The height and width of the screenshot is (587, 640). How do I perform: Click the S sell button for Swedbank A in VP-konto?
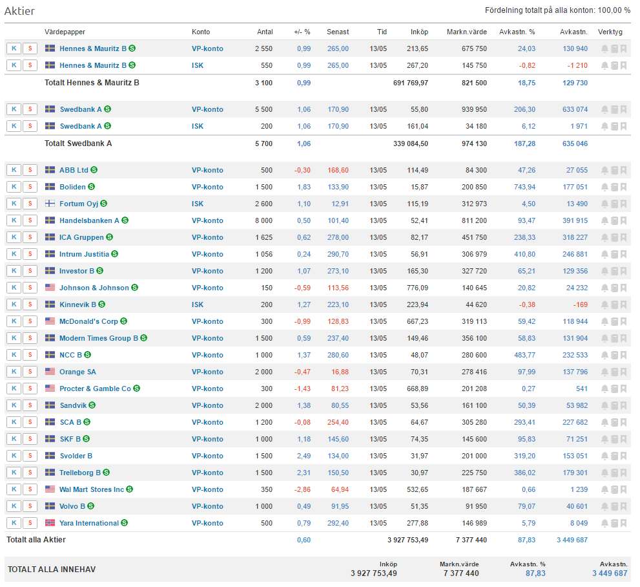[30, 109]
